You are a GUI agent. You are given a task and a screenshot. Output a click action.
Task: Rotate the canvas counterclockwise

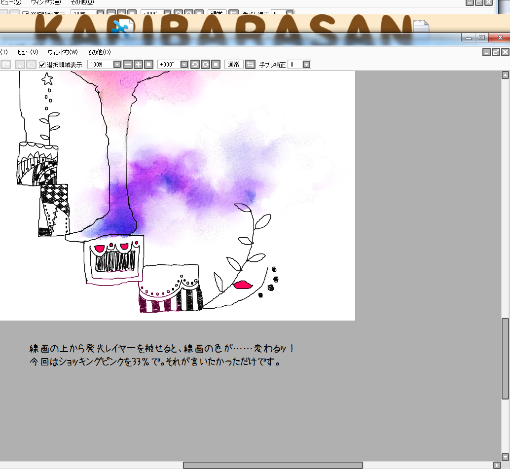tap(195, 65)
